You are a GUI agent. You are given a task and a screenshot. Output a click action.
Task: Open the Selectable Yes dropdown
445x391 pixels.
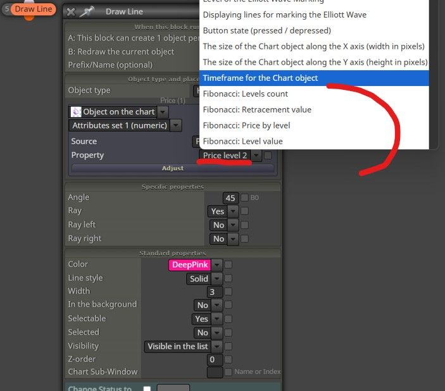point(217,319)
